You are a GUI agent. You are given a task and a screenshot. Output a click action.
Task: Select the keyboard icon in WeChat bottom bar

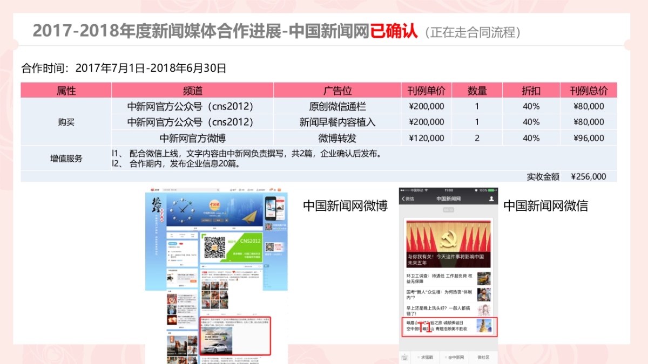click(x=405, y=357)
